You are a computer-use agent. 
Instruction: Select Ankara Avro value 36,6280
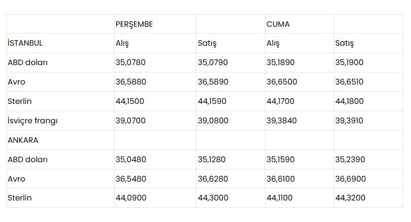[212, 179]
